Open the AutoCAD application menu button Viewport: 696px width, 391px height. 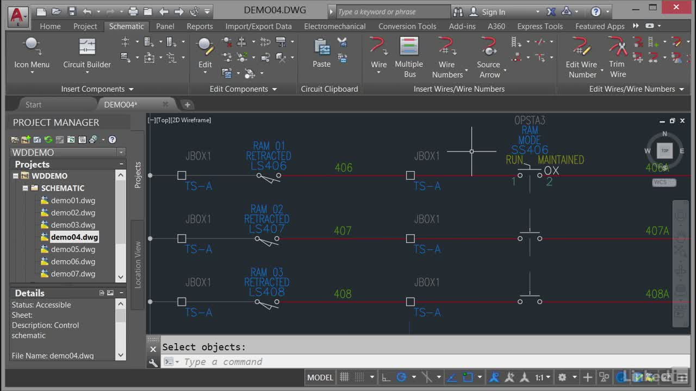[18, 16]
